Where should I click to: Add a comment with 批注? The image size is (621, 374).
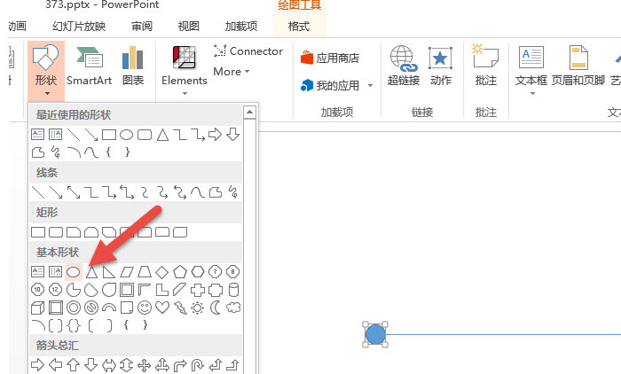click(x=486, y=66)
